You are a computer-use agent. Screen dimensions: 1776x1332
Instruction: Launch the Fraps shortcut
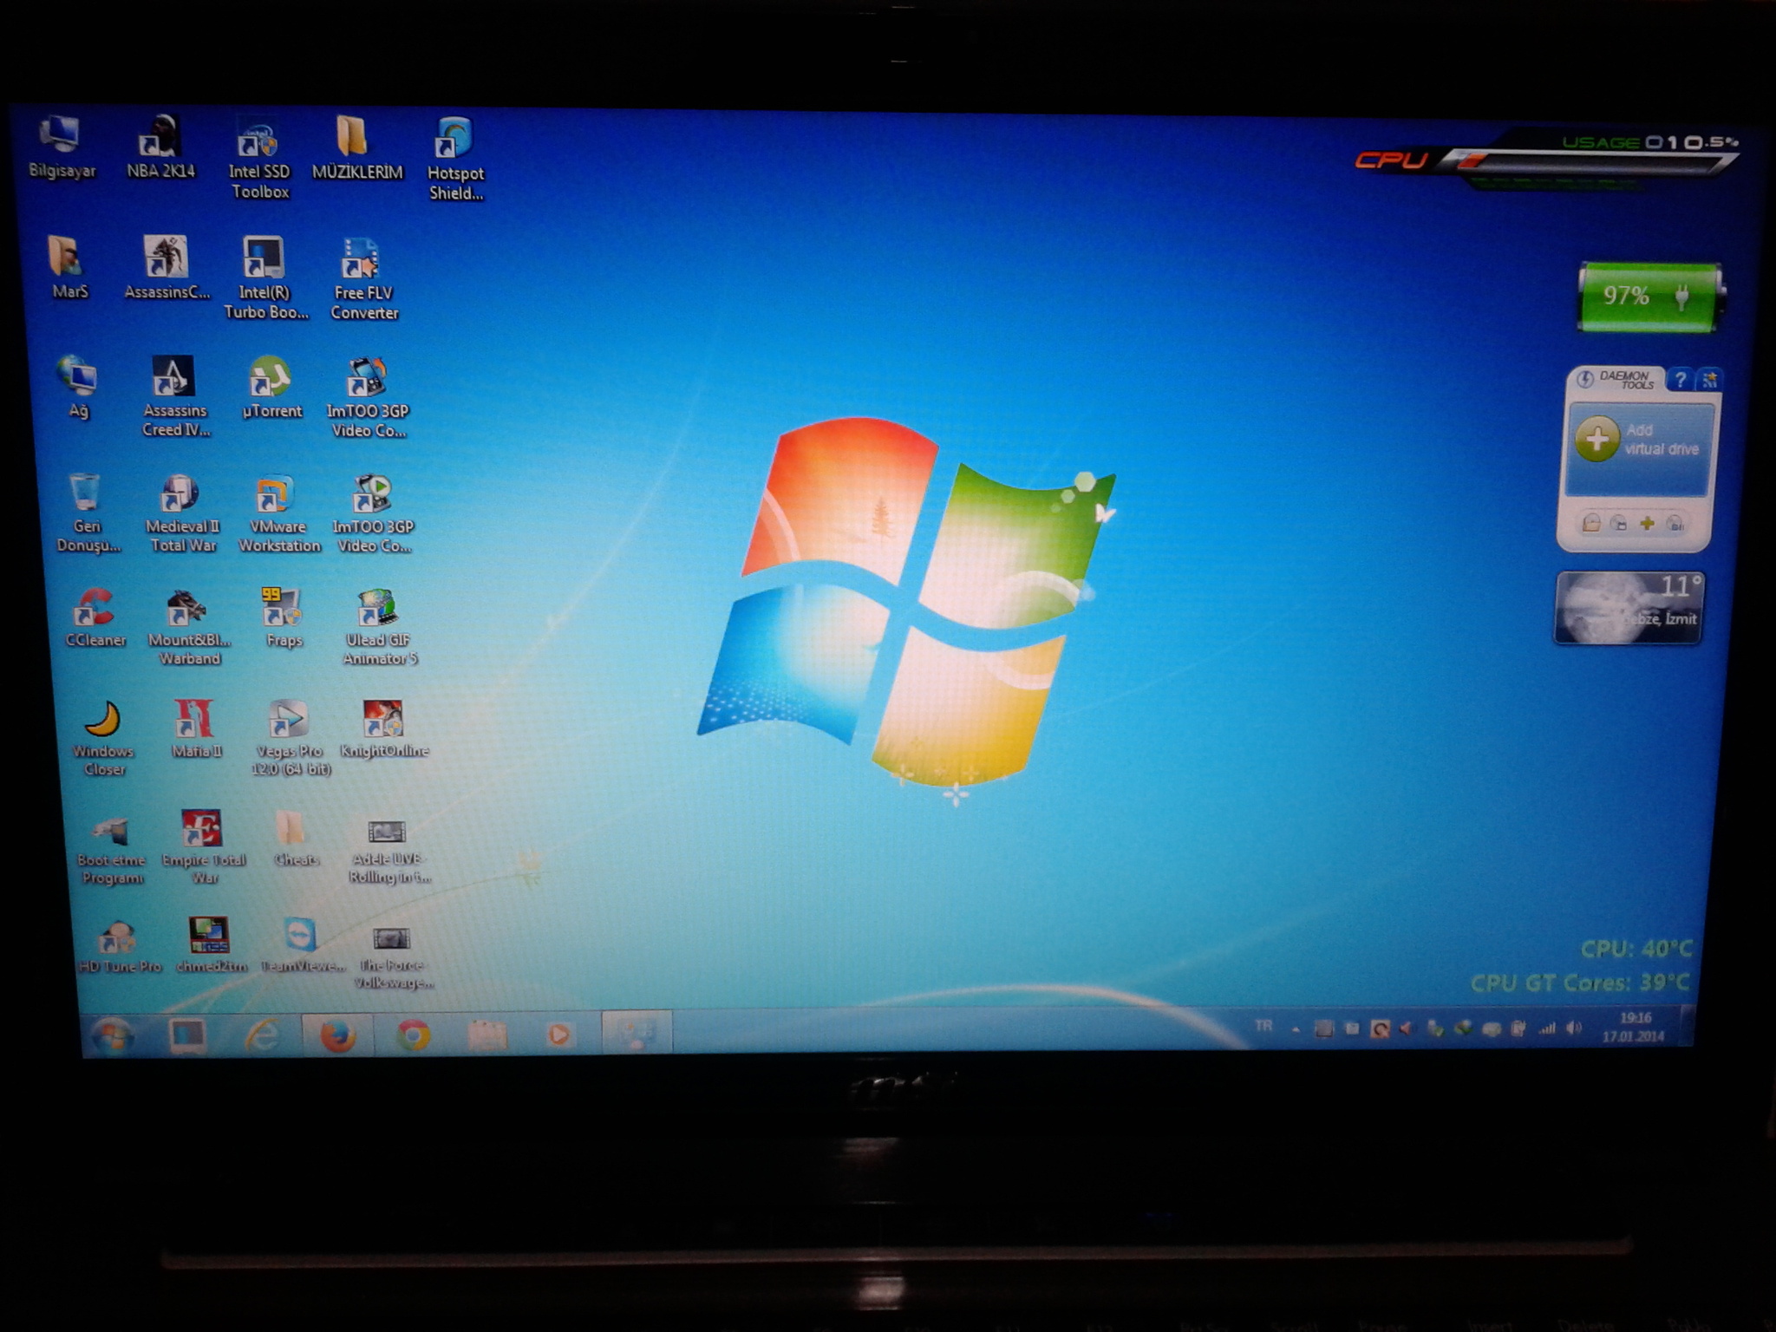[x=284, y=617]
